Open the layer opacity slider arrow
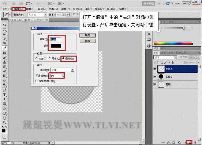202x145 pixels. [198, 57]
